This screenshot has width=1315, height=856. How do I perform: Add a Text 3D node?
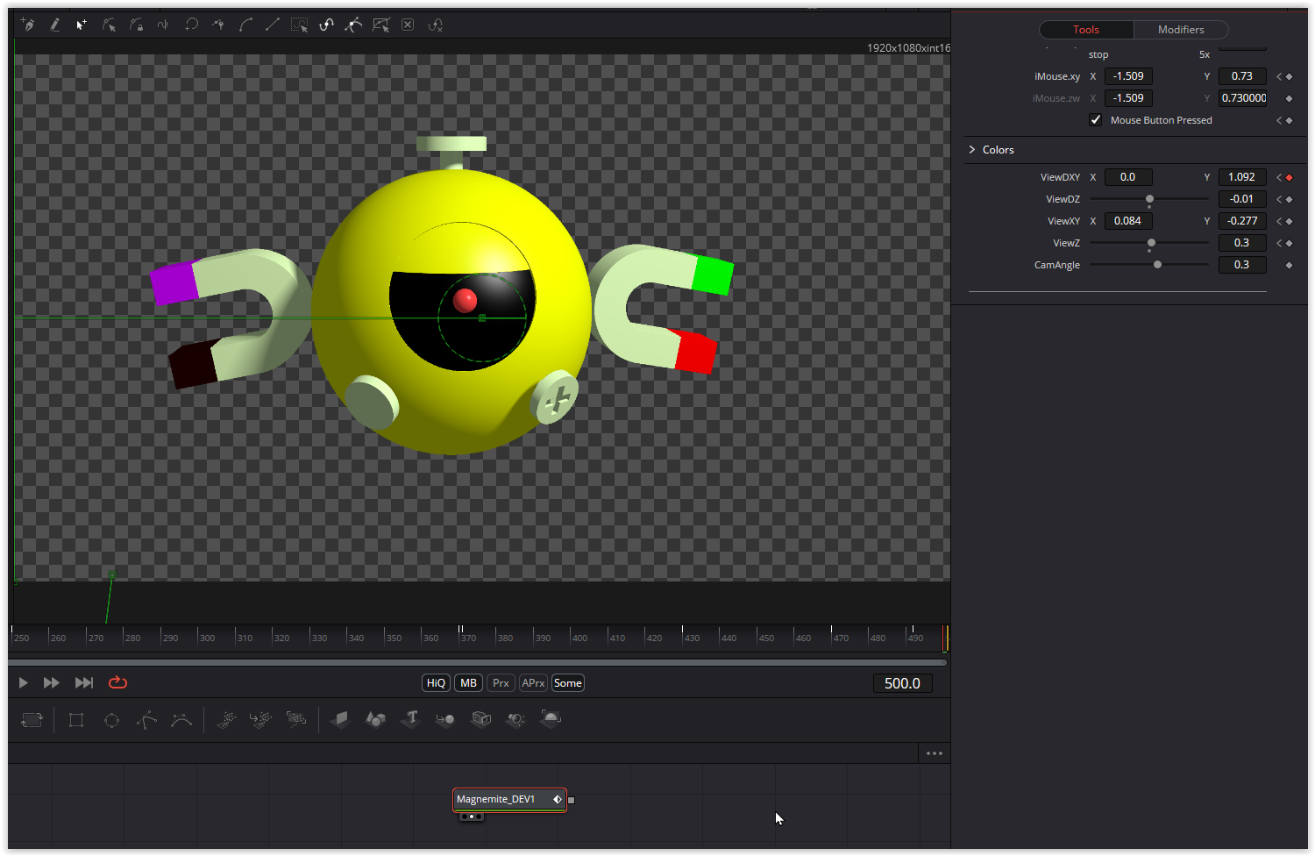click(x=411, y=720)
